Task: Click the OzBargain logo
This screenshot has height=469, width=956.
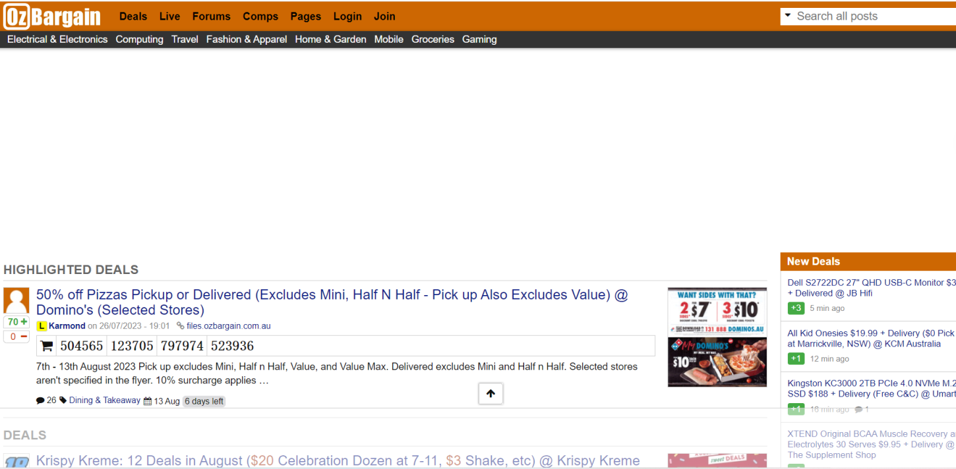Action: (53, 16)
